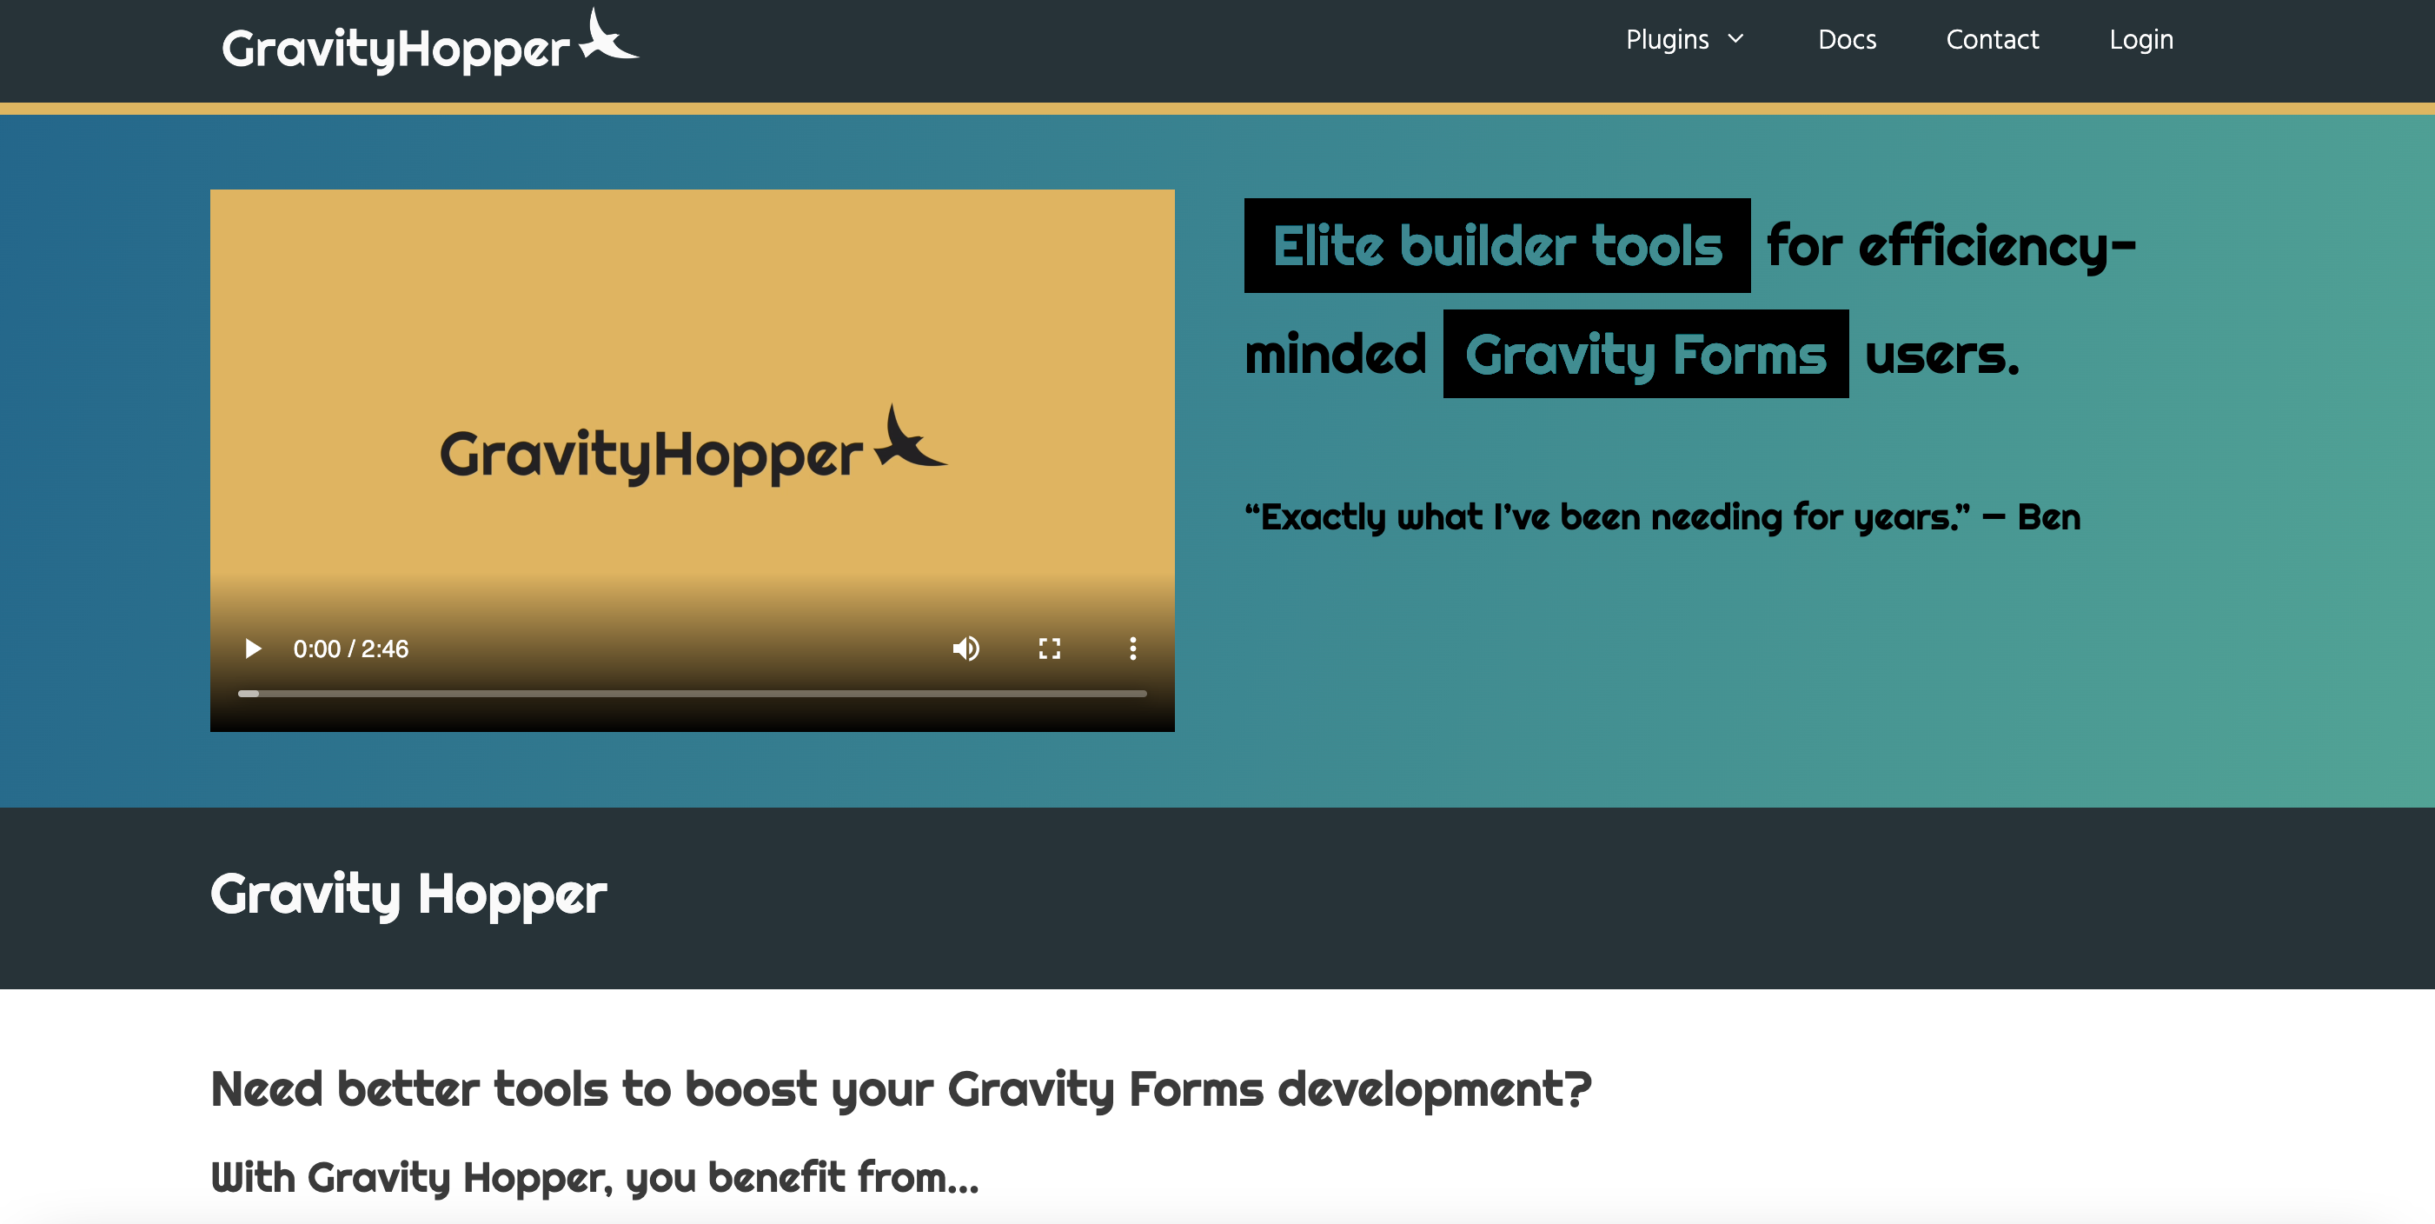The height and width of the screenshot is (1224, 2435).
Task: Click the Login link
Action: [2141, 40]
